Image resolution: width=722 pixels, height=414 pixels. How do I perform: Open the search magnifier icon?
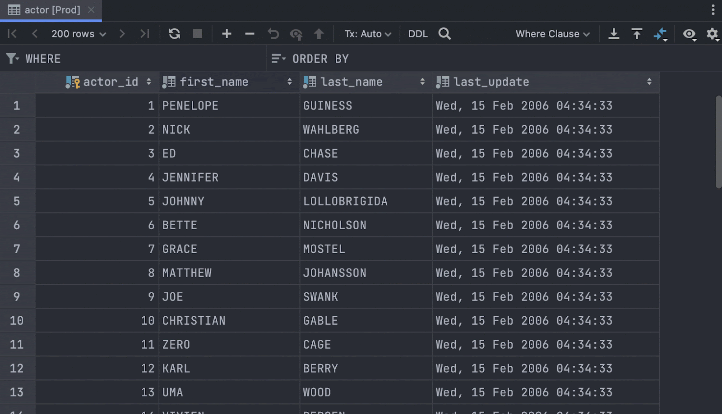(x=444, y=34)
